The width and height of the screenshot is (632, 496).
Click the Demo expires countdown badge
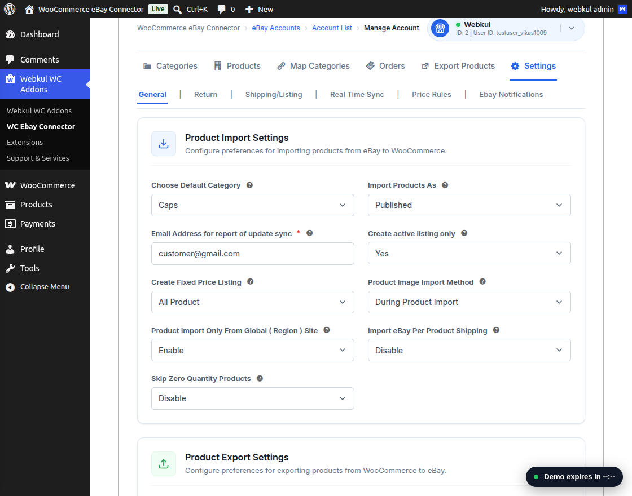point(574,477)
